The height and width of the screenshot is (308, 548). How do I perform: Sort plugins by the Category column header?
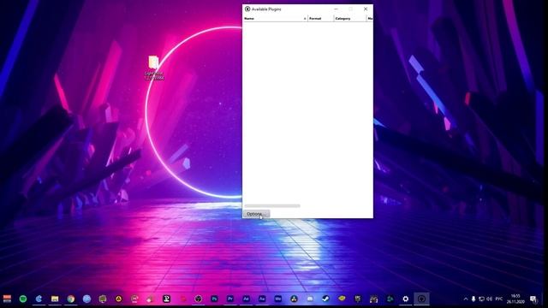pos(350,19)
